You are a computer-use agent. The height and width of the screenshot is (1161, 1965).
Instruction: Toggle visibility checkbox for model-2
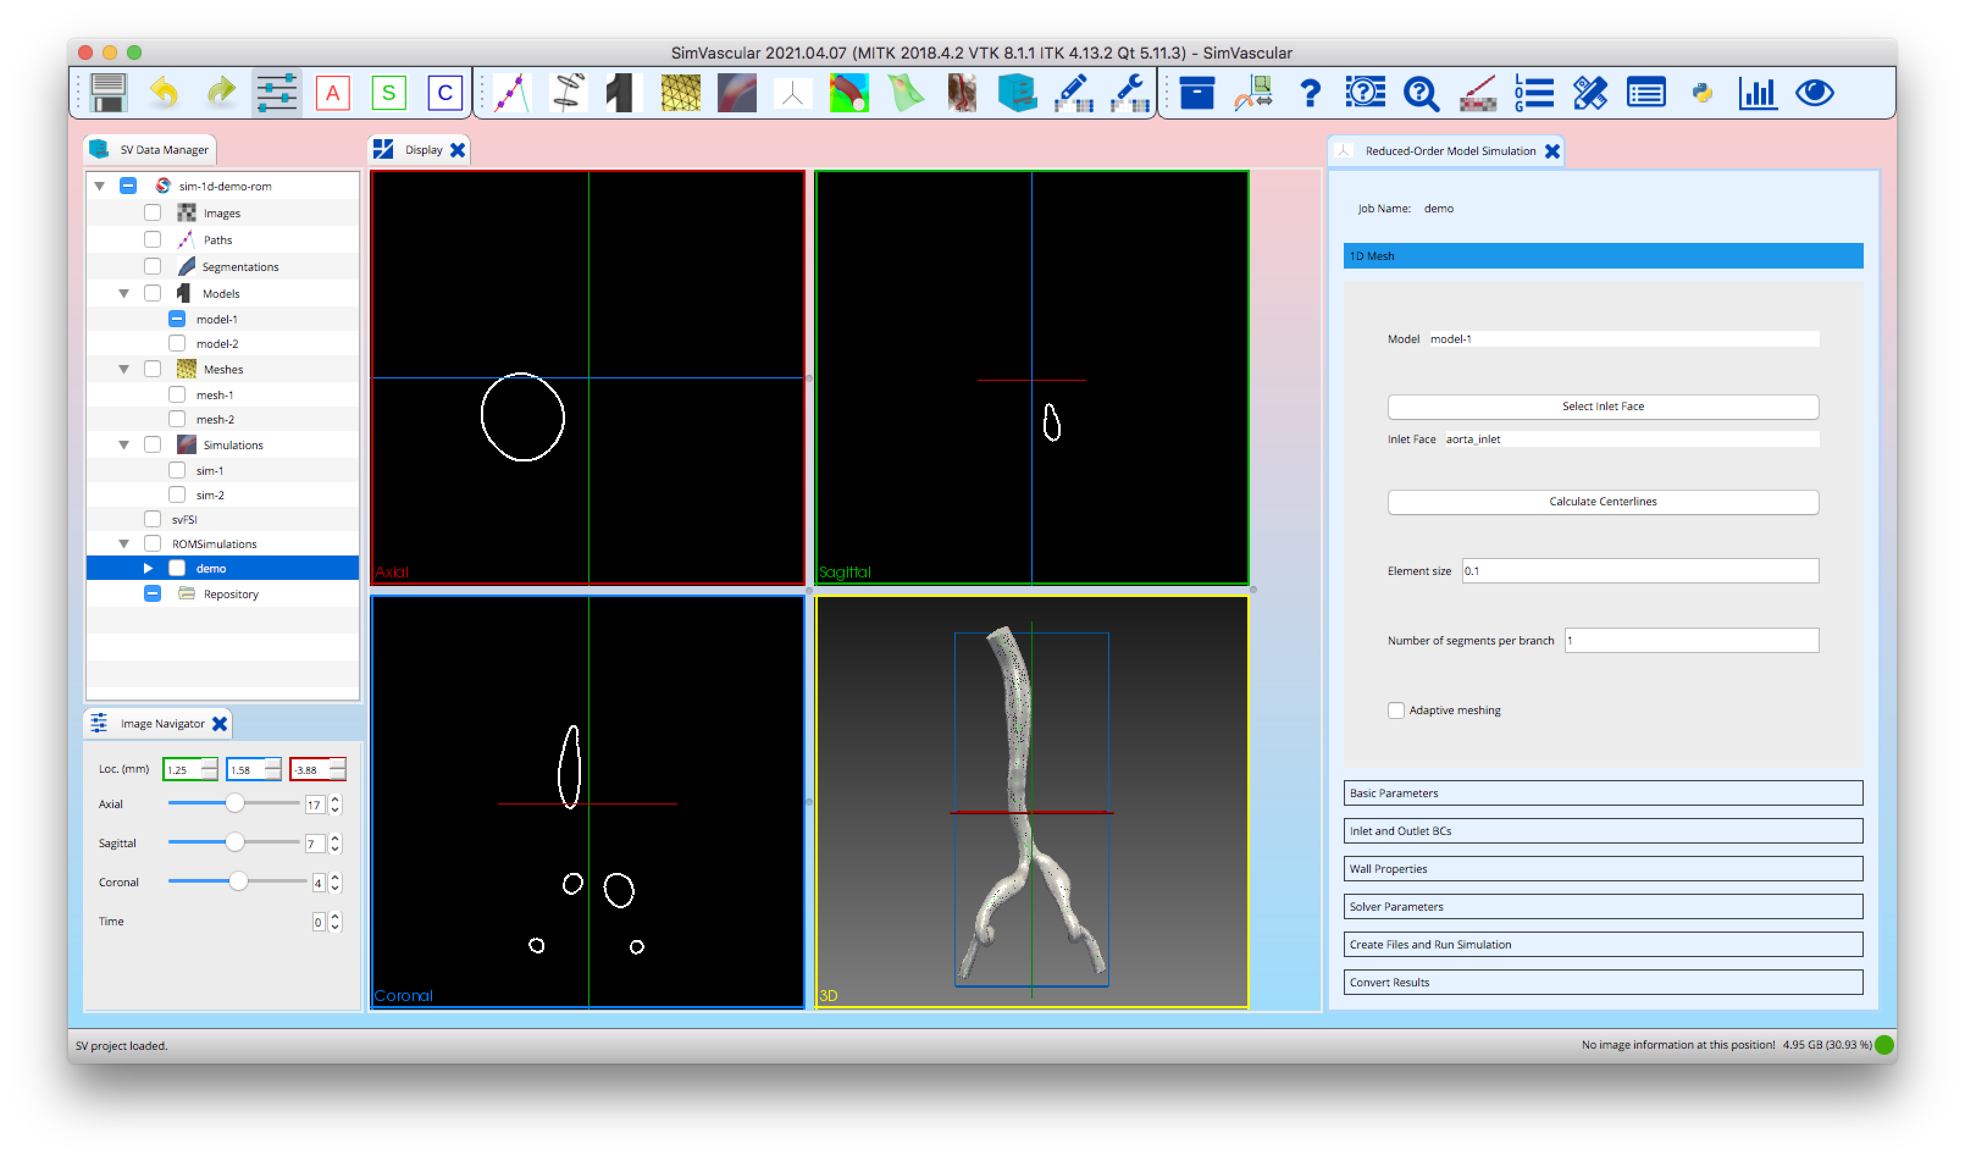[x=177, y=342]
